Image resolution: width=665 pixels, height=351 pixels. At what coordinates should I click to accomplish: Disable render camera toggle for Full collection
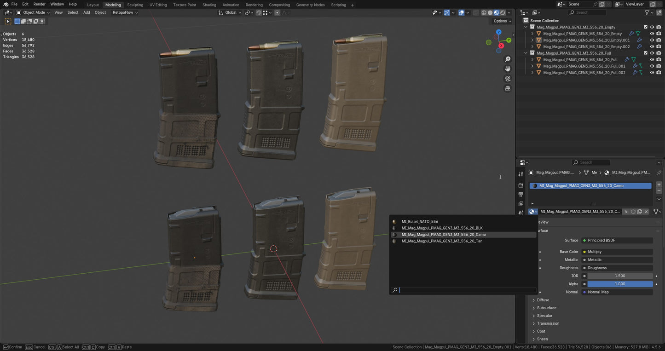click(658, 53)
